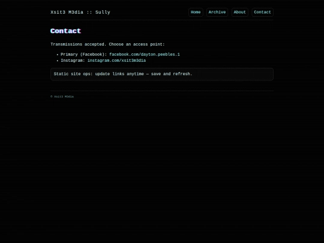Open the Home nav item

[x=196, y=12]
